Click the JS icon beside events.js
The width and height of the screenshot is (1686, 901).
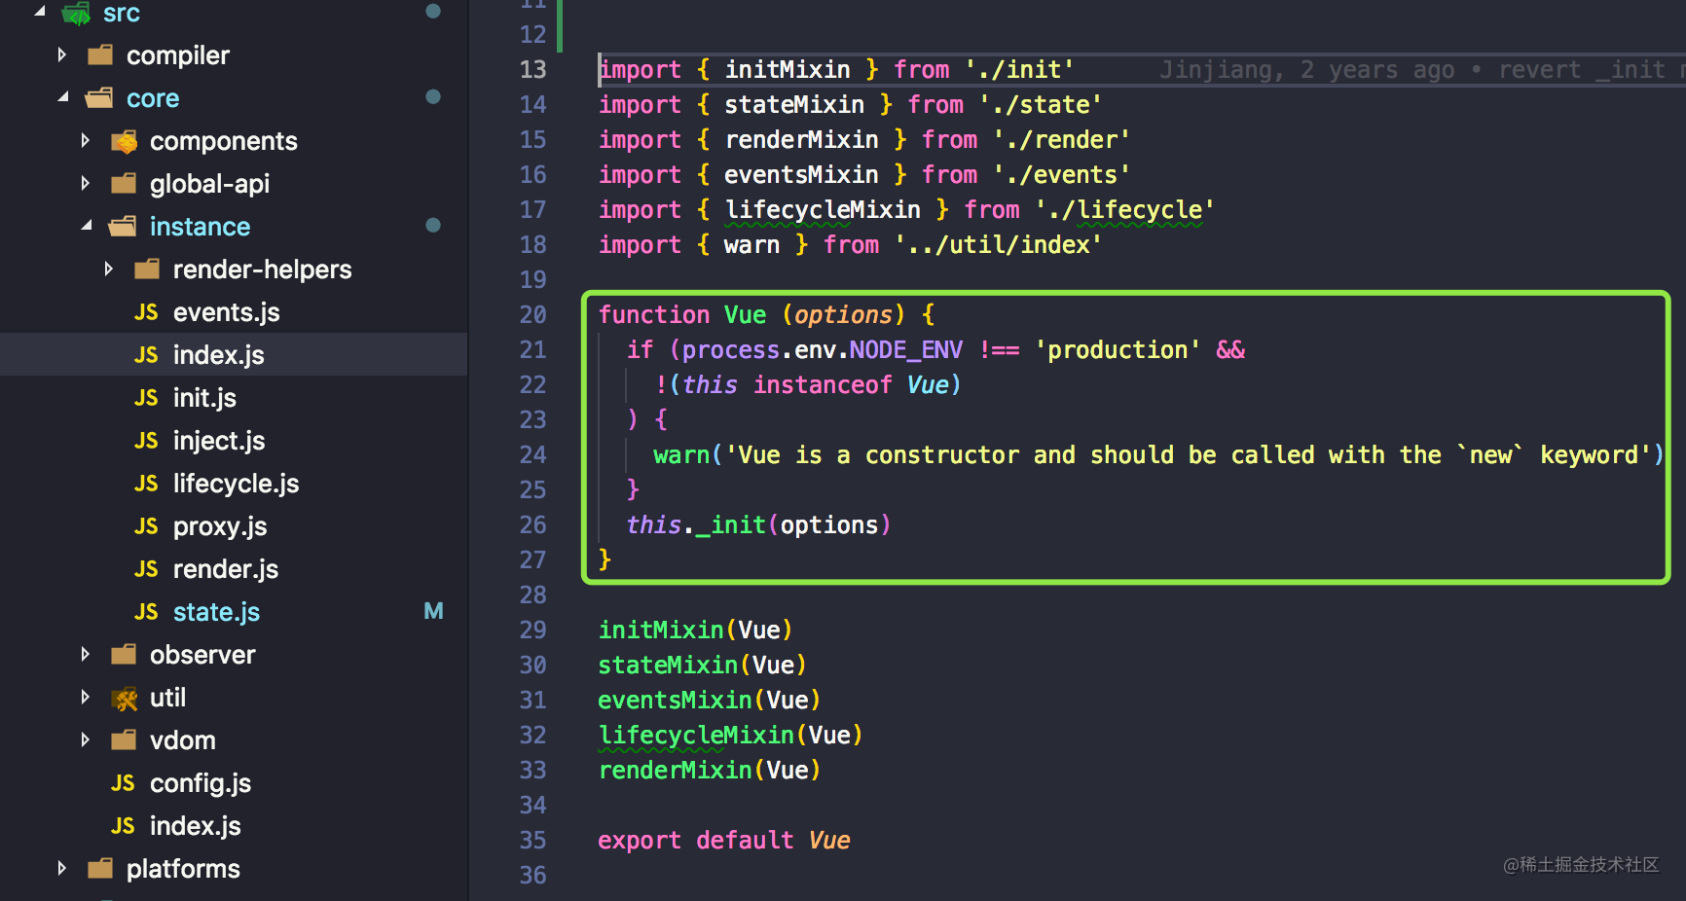[x=146, y=312]
